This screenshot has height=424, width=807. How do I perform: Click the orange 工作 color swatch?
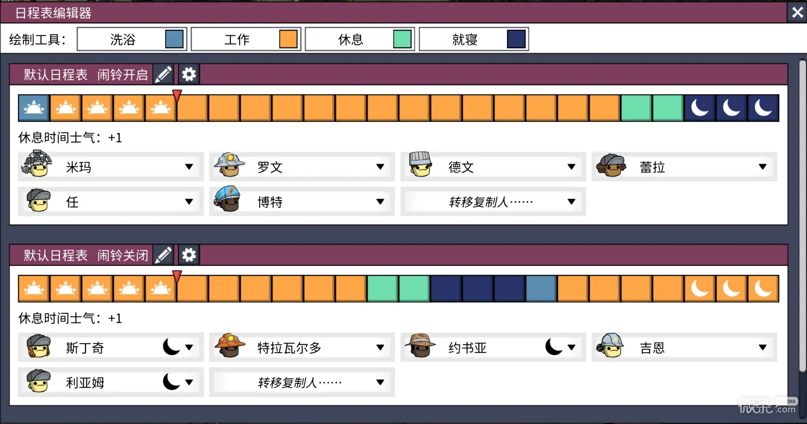pos(288,39)
